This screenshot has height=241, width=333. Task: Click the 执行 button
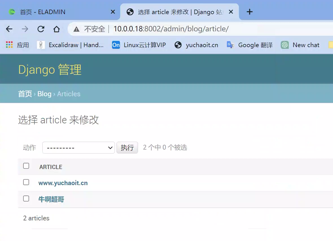click(127, 148)
